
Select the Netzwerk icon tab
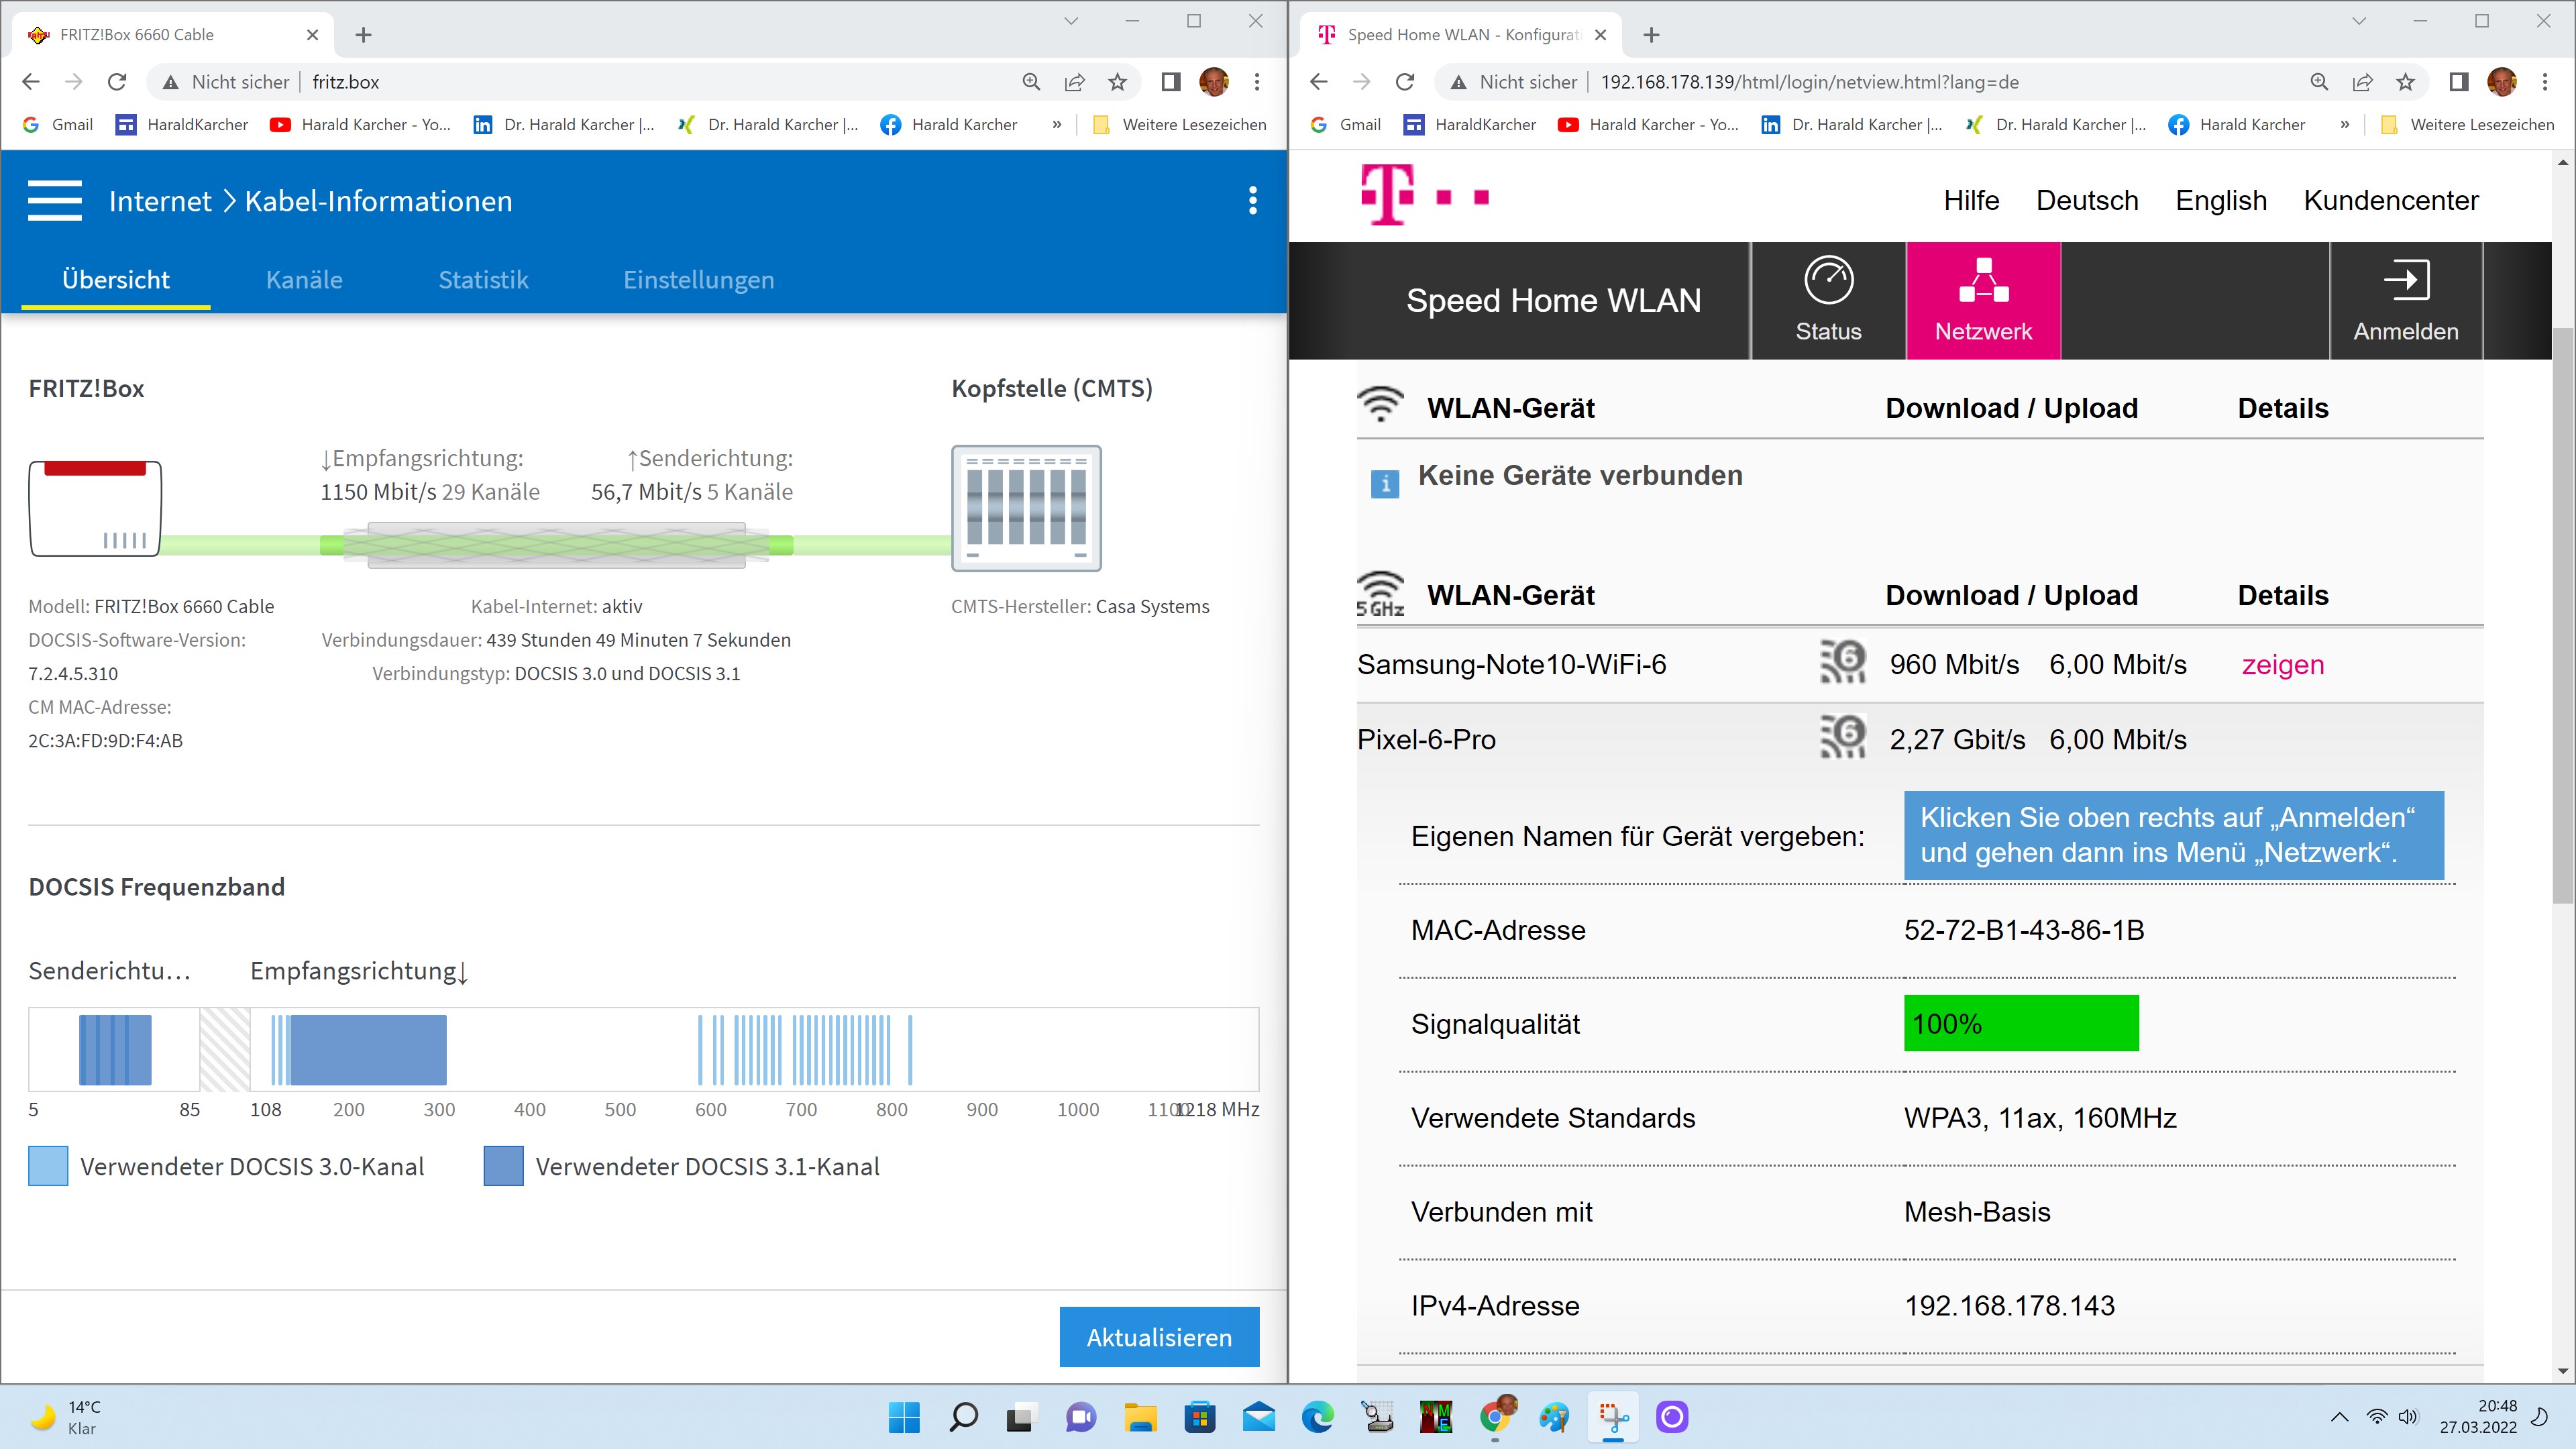point(1983,280)
